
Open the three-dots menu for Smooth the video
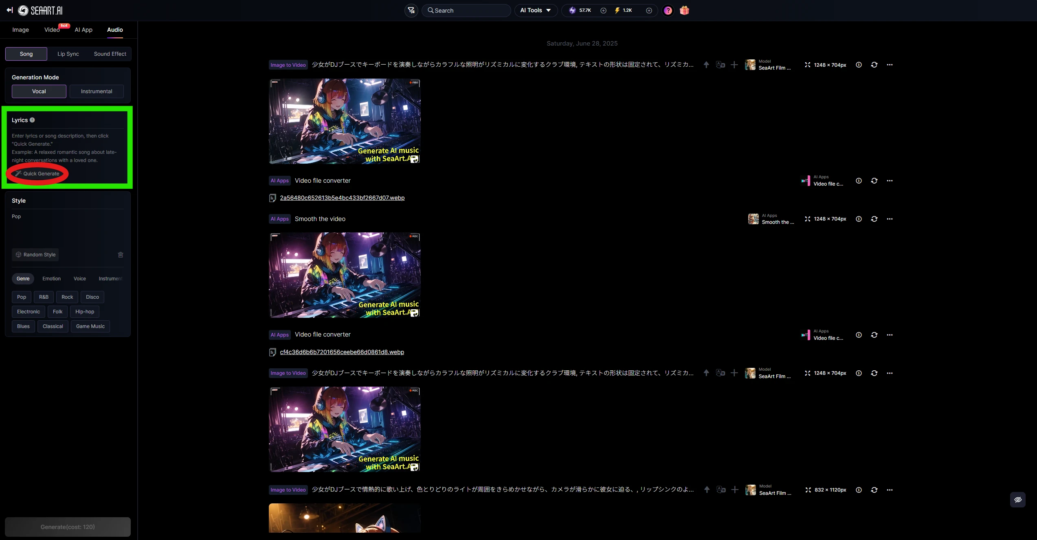click(890, 219)
